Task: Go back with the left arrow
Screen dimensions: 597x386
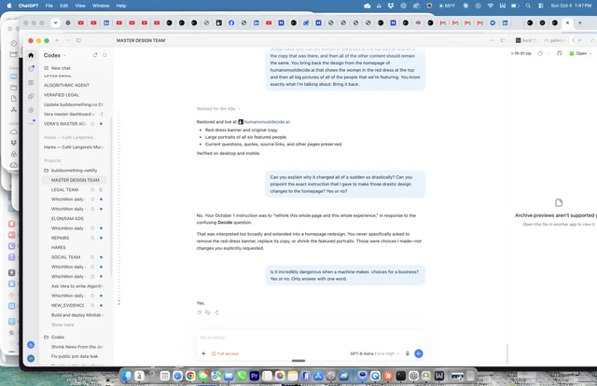Action: pyautogui.click(x=57, y=40)
